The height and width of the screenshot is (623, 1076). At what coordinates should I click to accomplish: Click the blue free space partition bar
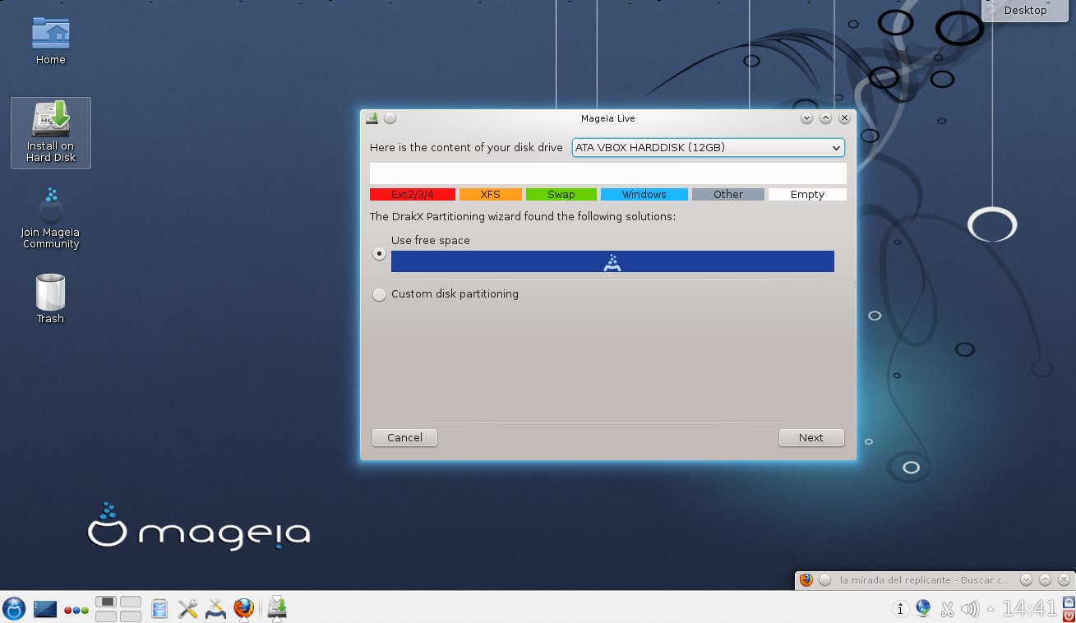coord(612,261)
